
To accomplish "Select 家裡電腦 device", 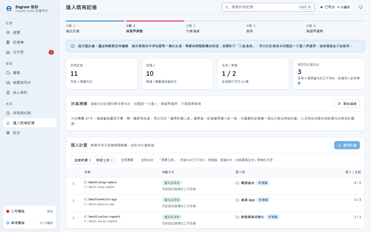I will click(30, 223).
